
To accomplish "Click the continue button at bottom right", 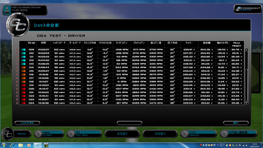I will 236,123.
